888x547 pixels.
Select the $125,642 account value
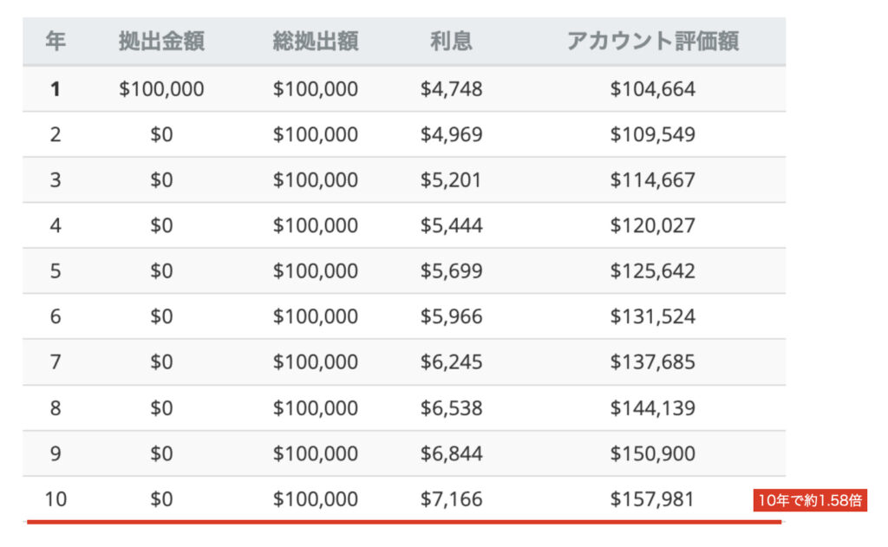click(x=652, y=271)
